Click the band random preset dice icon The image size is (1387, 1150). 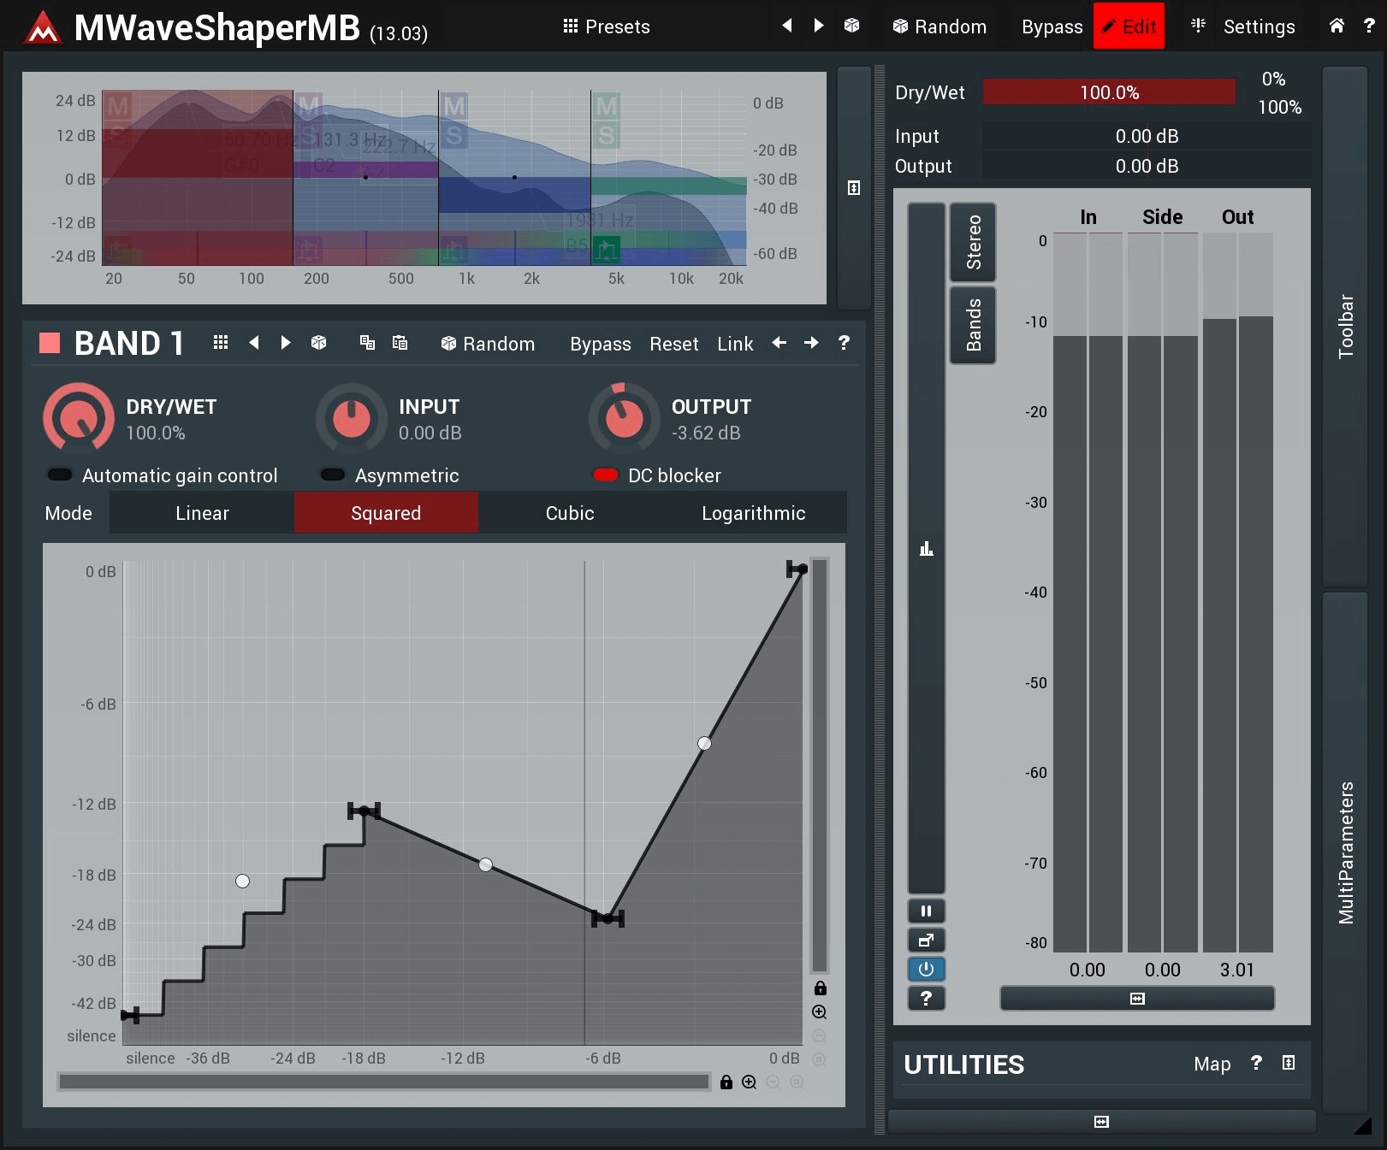coord(318,343)
